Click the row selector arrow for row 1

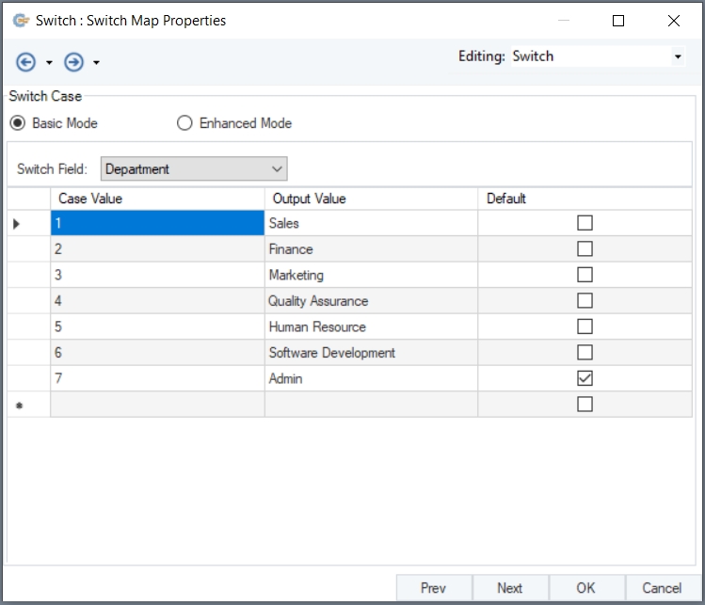tap(17, 224)
